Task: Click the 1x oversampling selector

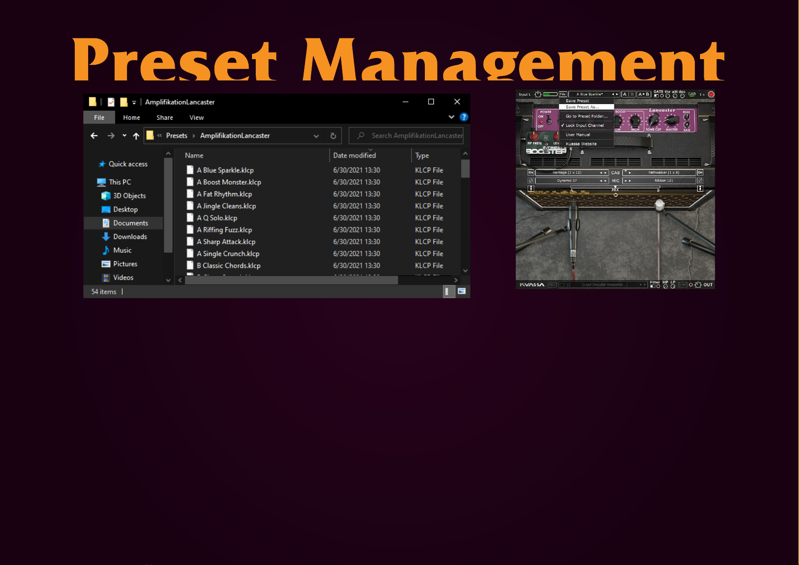Action: click(702, 95)
